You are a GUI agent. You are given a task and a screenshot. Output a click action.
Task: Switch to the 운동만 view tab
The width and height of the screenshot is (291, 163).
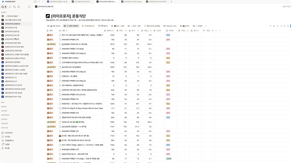click(x=197, y=26)
